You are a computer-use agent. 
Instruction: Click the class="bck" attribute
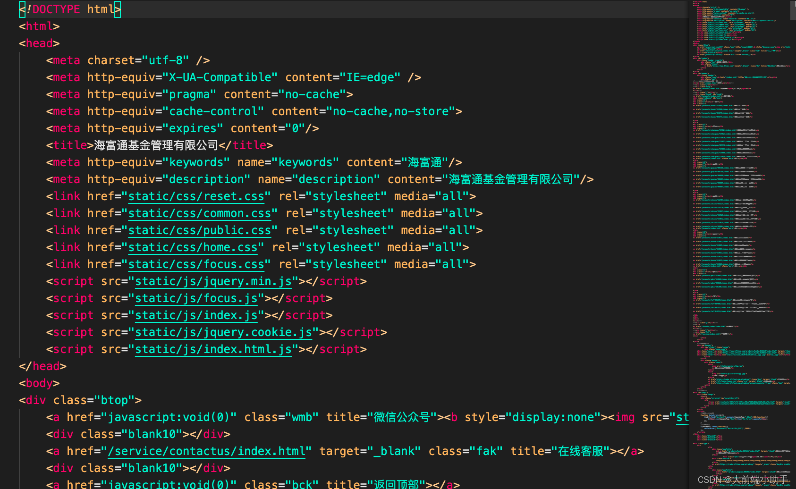pos(281,484)
